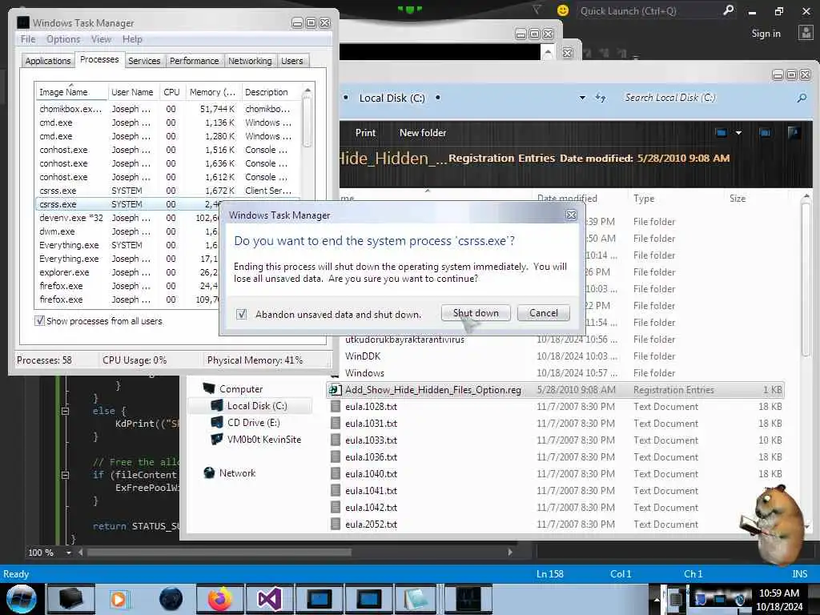820x615 pixels.
Task: Click the change view icon in Explorer
Action: click(722, 133)
